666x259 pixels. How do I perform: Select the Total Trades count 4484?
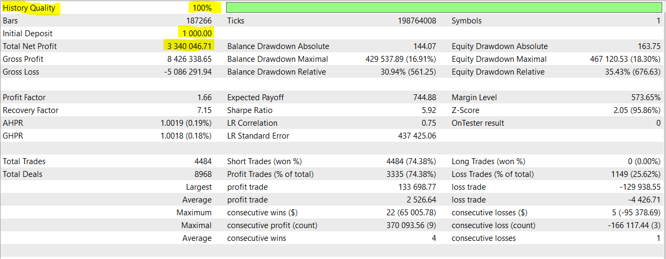(x=203, y=161)
